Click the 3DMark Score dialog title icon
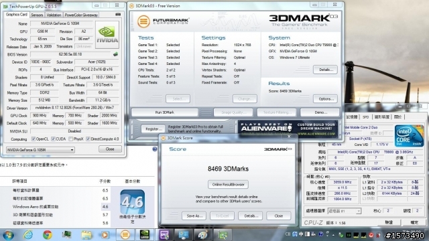Viewport: 429px width, 241px height. coord(164,138)
